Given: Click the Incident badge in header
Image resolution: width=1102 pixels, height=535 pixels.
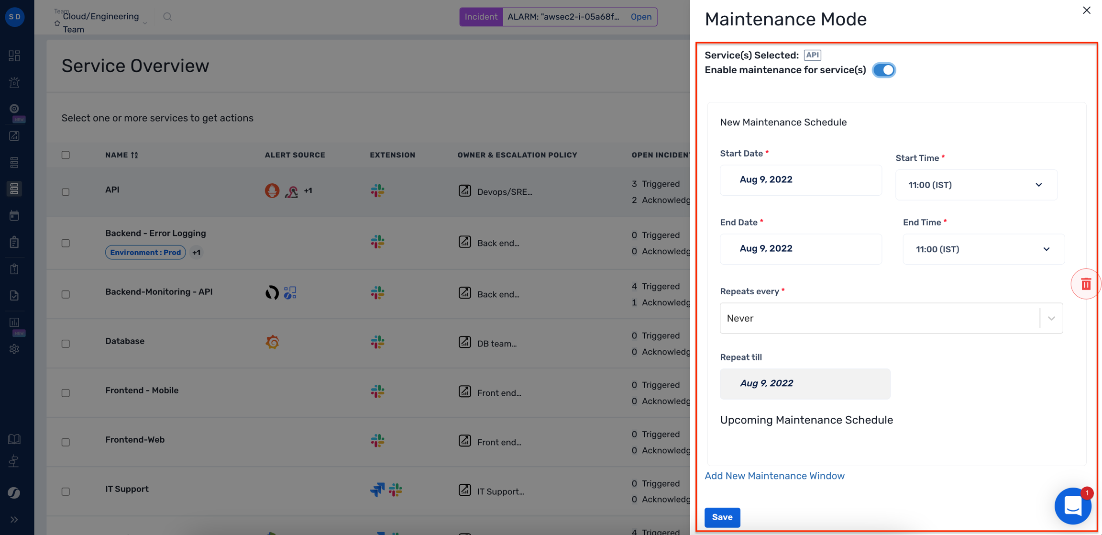Looking at the screenshot, I should point(481,17).
